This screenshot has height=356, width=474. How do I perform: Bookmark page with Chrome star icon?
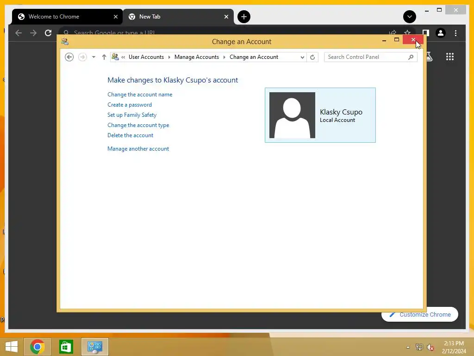point(407,32)
